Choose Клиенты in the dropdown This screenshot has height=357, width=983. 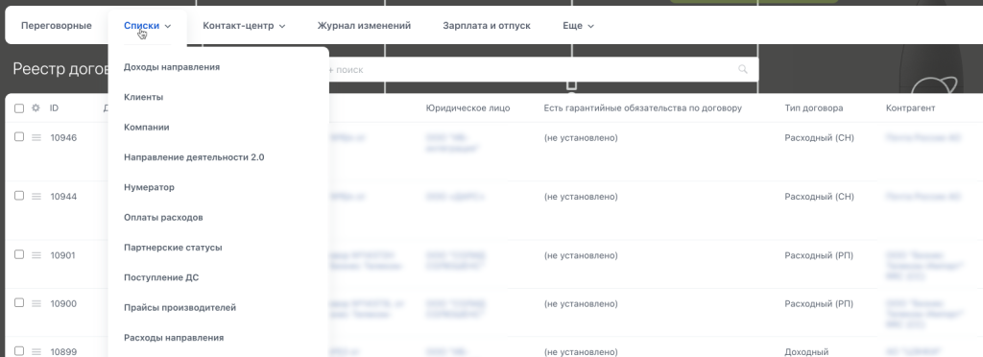click(144, 97)
